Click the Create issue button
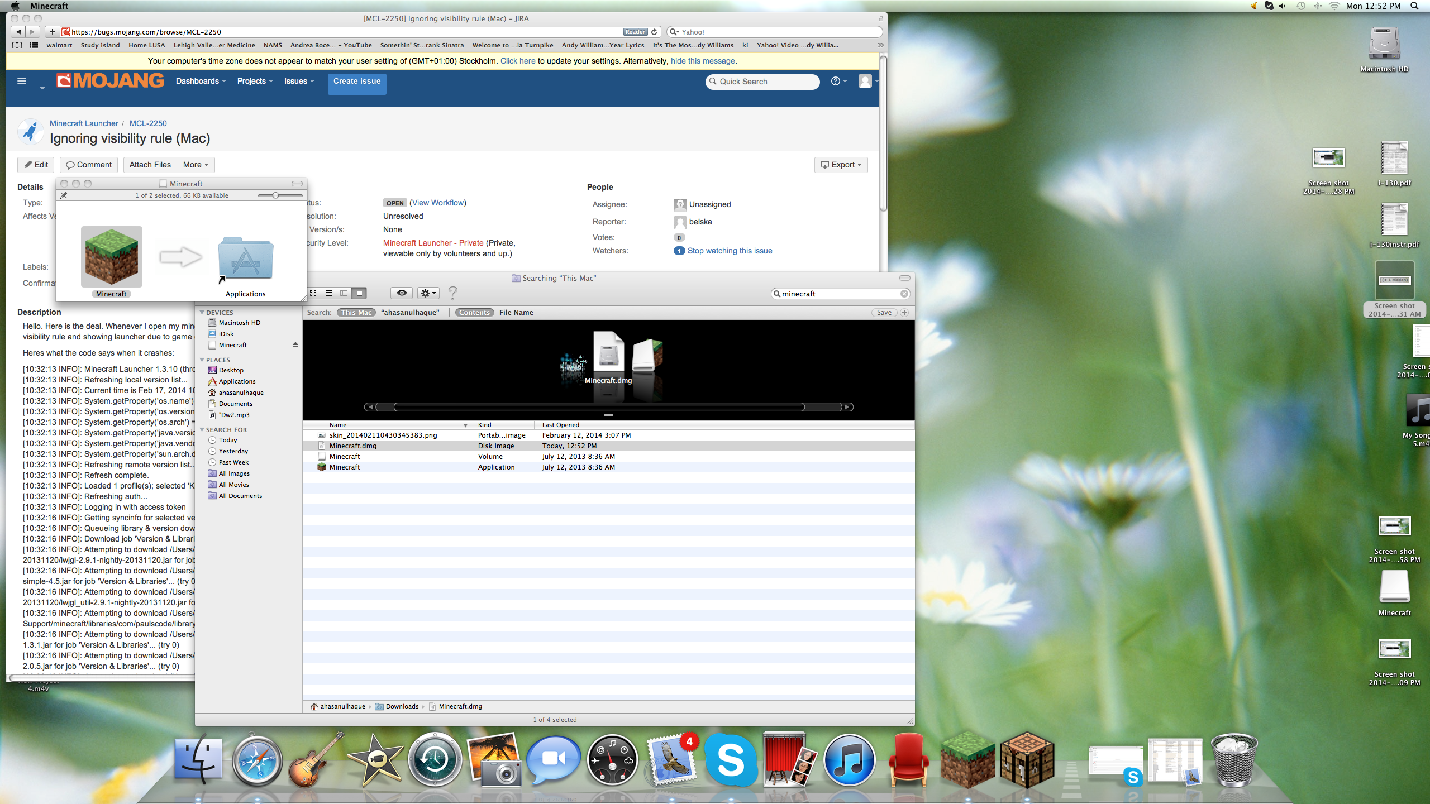 (x=357, y=82)
